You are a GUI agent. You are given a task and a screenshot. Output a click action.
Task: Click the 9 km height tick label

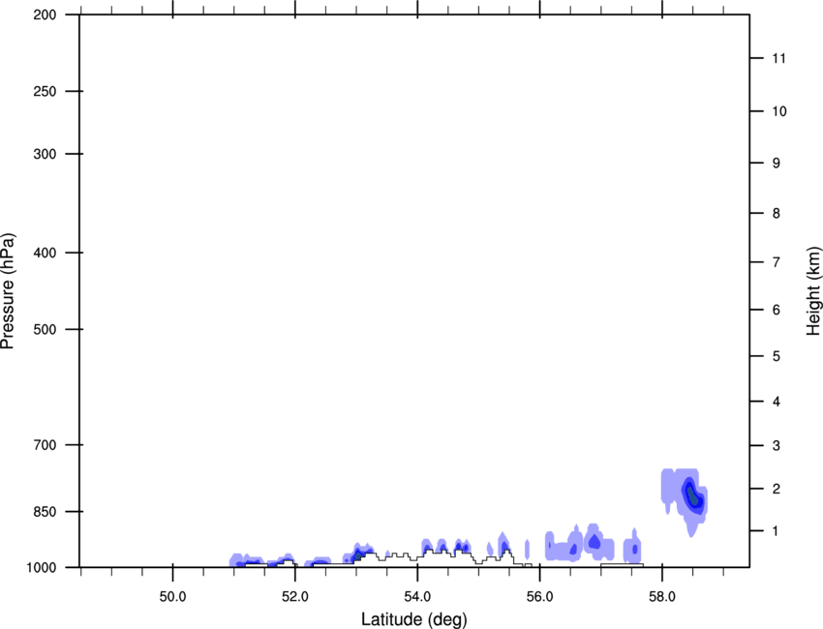click(777, 164)
